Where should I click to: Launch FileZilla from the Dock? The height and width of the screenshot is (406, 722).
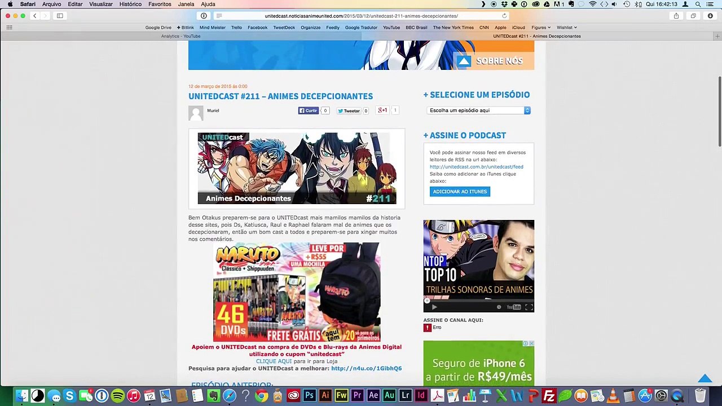click(x=549, y=396)
